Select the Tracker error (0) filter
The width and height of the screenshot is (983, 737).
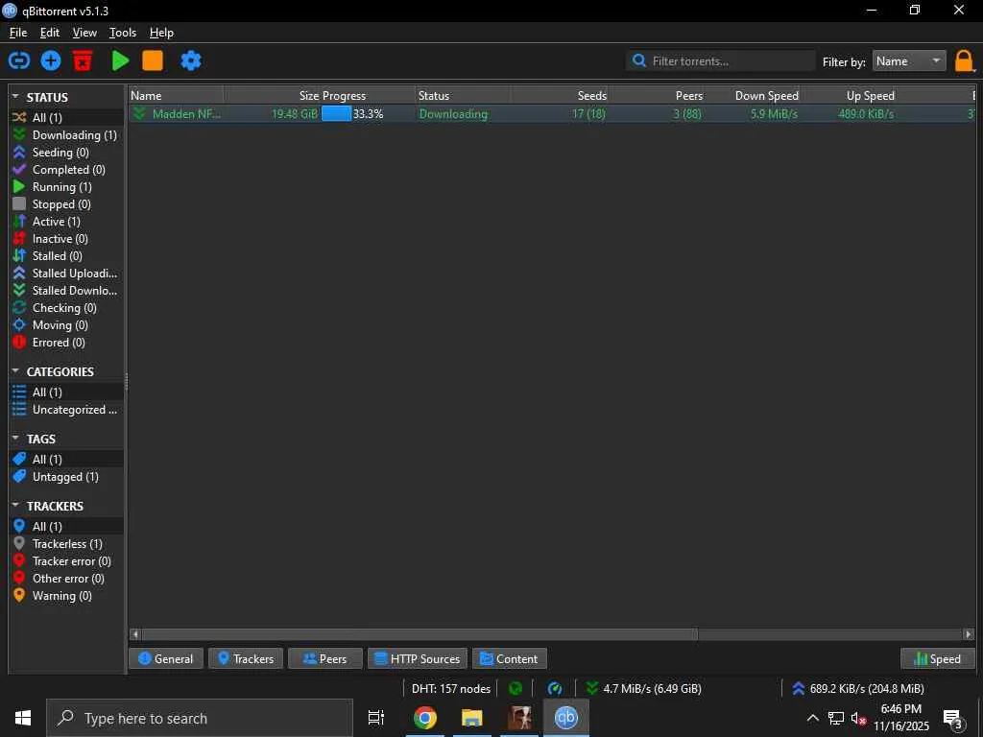[66, 561]
